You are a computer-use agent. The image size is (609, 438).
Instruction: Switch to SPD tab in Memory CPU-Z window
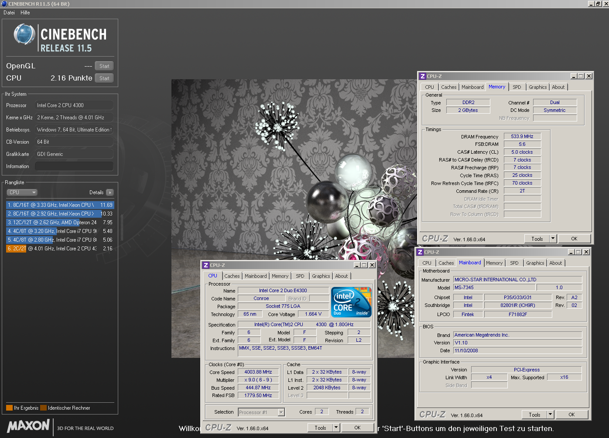point(517,87)
